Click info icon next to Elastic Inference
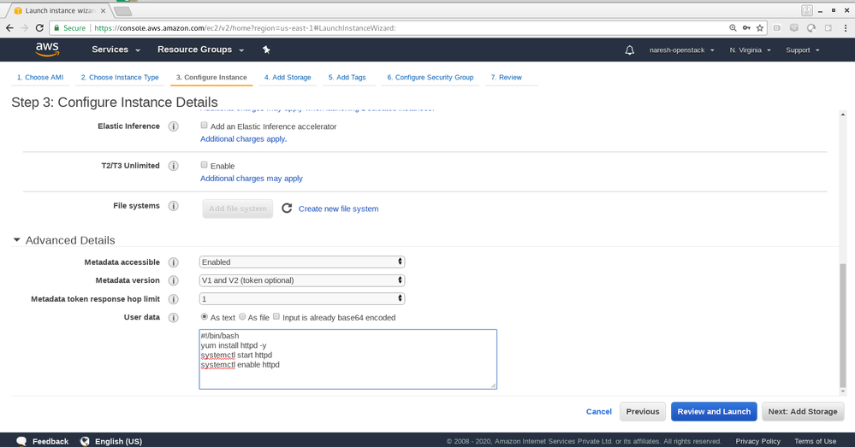This screenshot has height=447, width=855. 173,126
